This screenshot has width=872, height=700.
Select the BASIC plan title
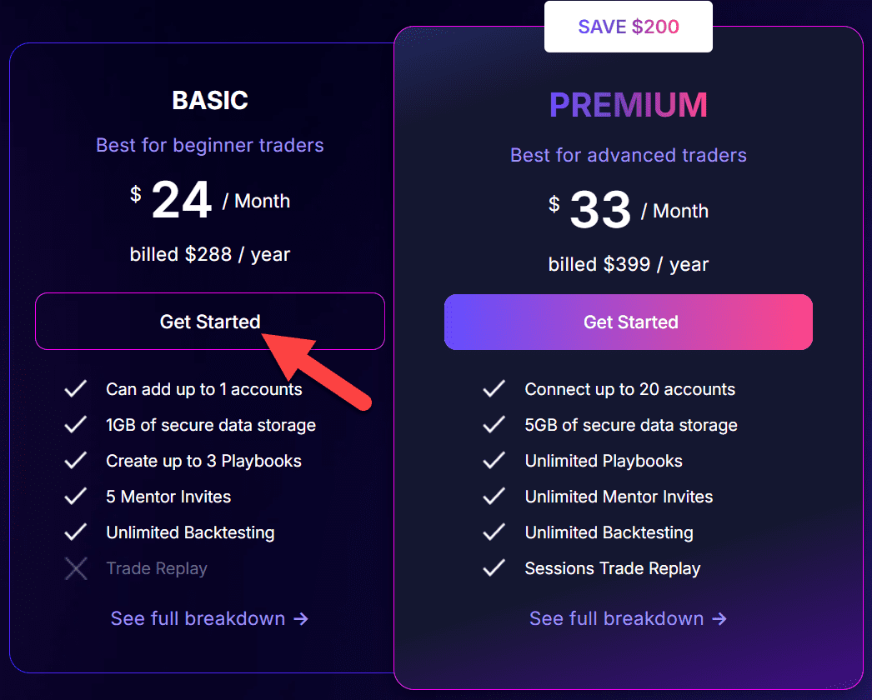[209, 100]
